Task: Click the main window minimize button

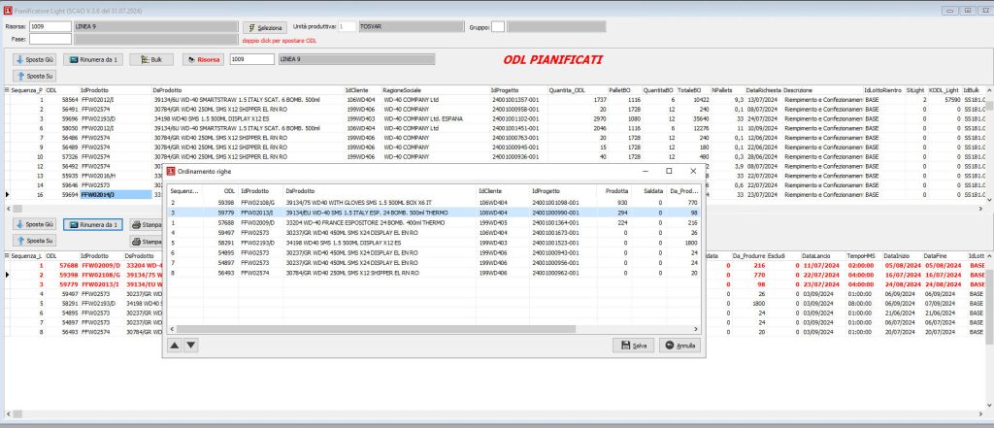Action: click(x=949, y=10)
